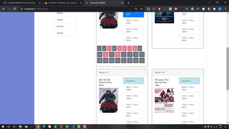
Task: Open the Mail app in taskbar
Action: point(26,126)
